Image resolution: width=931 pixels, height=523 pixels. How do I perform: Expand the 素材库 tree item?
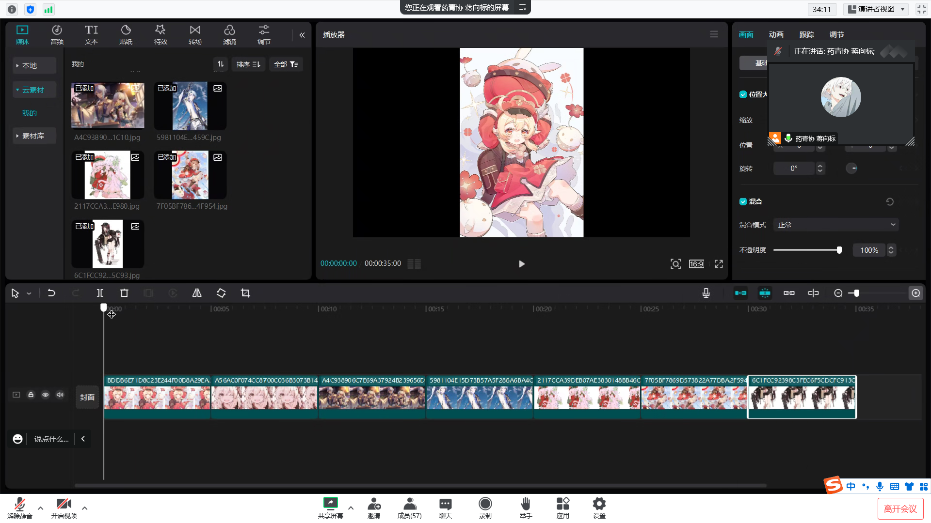(33, 136)
